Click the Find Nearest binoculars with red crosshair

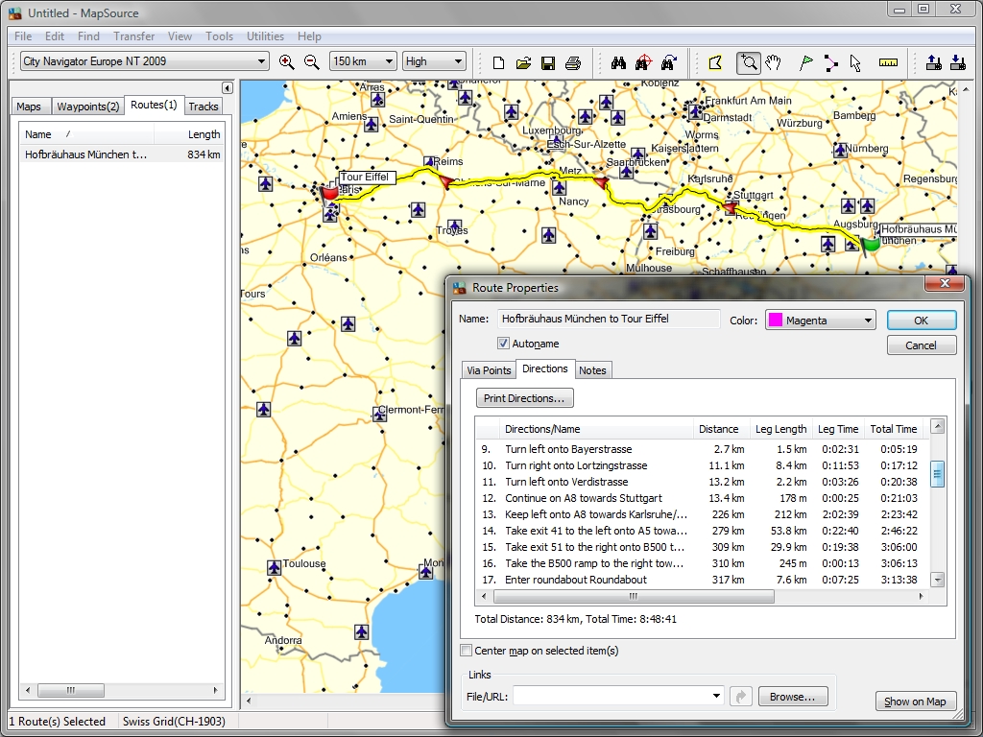(643, 62)
